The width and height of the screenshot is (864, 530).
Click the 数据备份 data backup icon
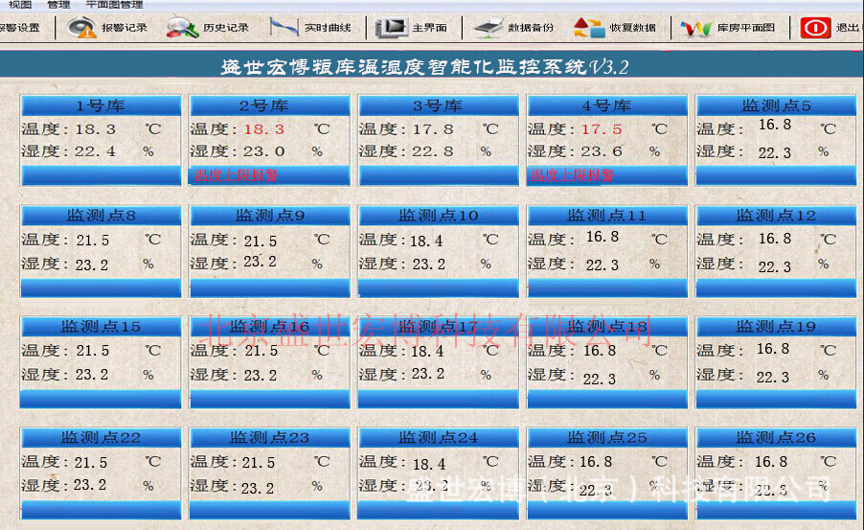(x=489, y=27)
